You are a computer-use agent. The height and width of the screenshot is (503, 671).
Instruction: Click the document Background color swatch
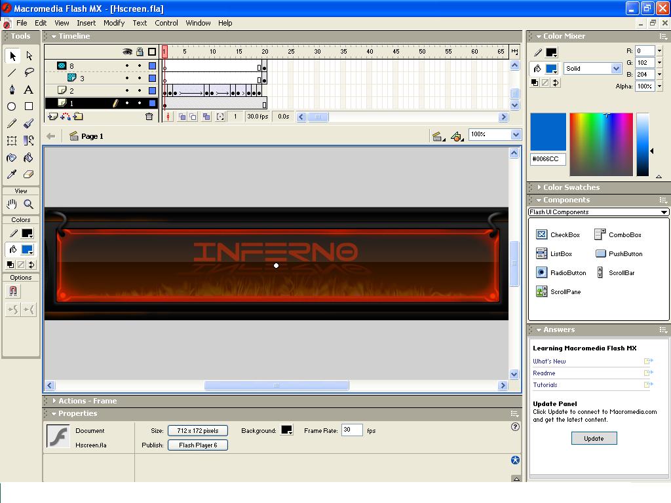pos(286,430)
